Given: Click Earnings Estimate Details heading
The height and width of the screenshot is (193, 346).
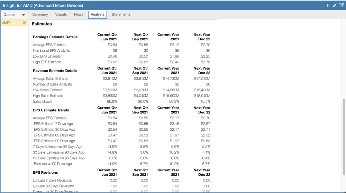Looking at the screenshot, I should [x=55, y=37].
